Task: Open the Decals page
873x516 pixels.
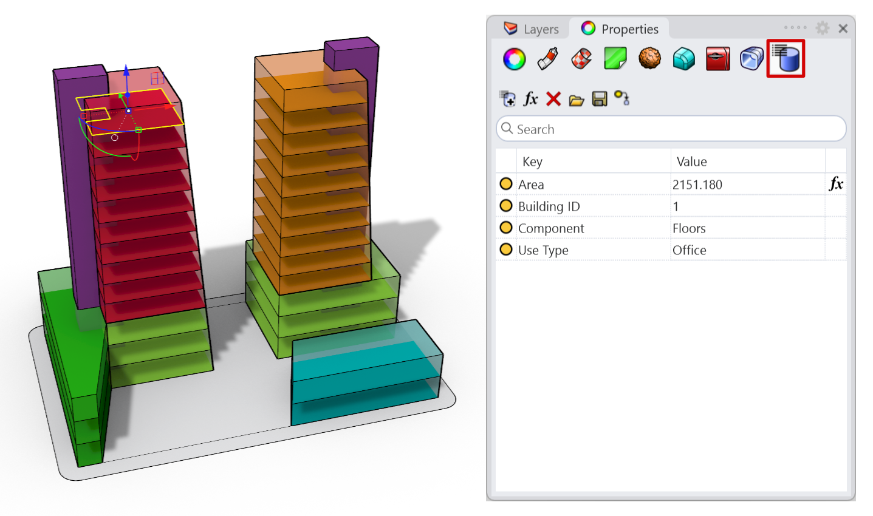Action: pos(615,58)
